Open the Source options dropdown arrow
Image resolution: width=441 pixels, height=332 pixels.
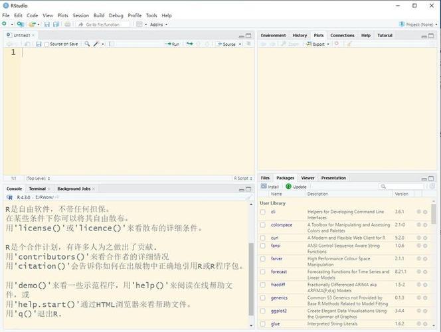coord(240,44)
